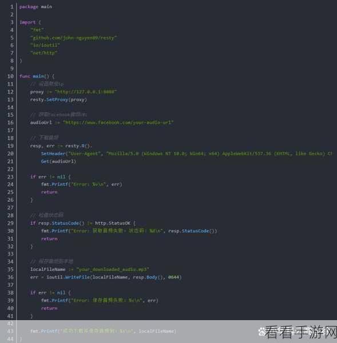Click the closing brace on line 41
337x343 pixels.
(31, 316)
